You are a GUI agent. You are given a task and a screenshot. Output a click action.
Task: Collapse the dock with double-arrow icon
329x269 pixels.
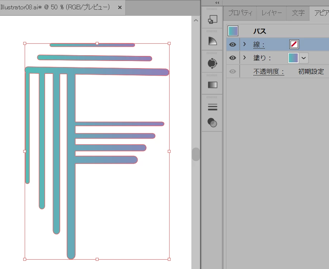[x=217, y=3]
